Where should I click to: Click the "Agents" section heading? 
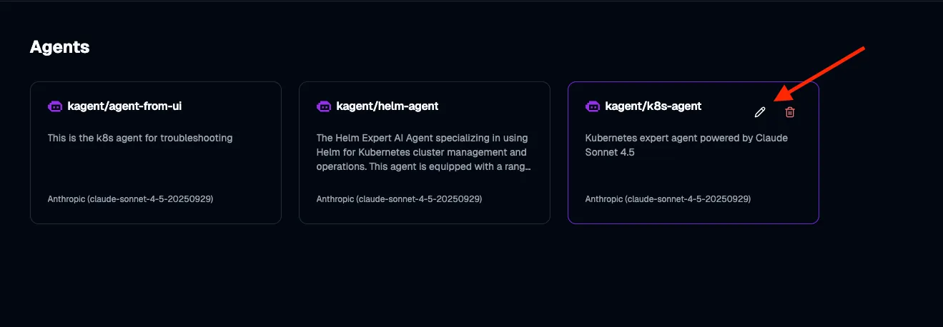[x=59, y=47]
